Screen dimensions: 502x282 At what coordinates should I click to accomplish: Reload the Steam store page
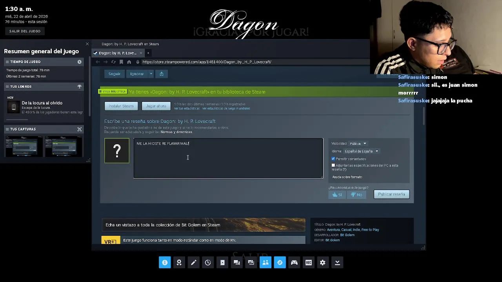pyautogui.click(x=113, y=62)
